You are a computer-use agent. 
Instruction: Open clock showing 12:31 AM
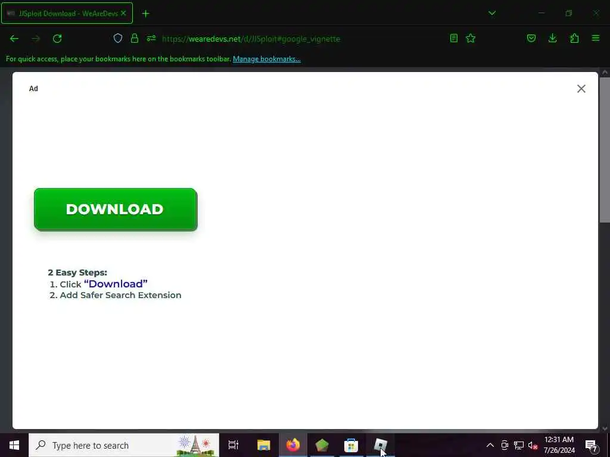pos(559,445)
